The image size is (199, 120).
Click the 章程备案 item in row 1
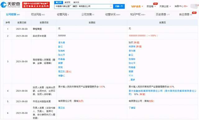[37, 29]
